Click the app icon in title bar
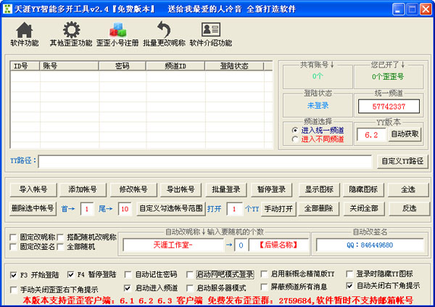This screenshot has height=307, width=435. click(x=7, y=9)
